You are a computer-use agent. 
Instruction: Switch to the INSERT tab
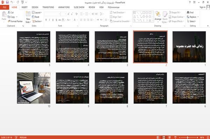coord(24,7)
